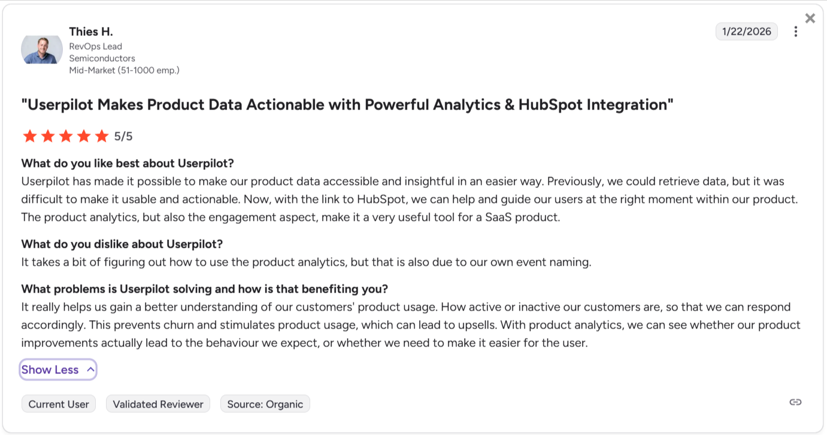Collapse the review using Show Less

coord(57,369)
